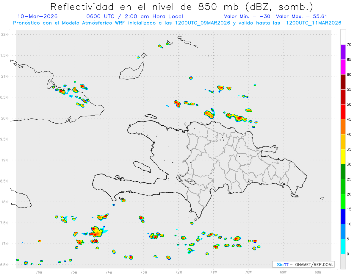Click the cyan 0–5 dBZ colorbar segment

tap(343, 247)
